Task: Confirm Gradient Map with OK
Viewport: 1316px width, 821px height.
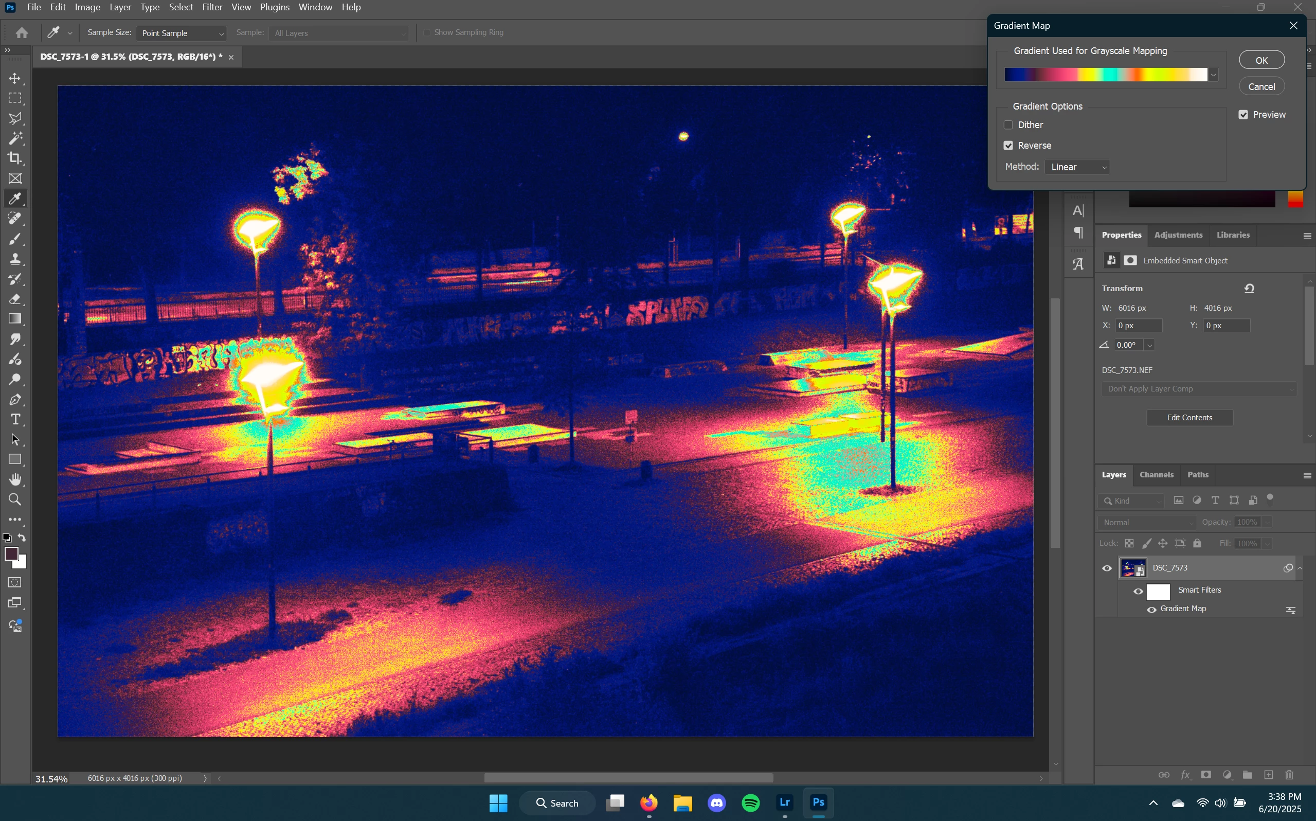Action: pyautogui.click(x=1261, y=60)
